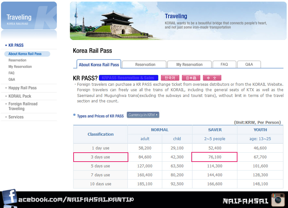Click the saver price 166,600
This screenshot has width=288, height=208.
coord(215,184)
